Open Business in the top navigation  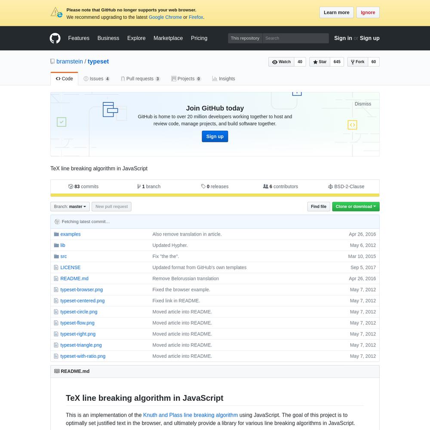(x=108, y=38)
